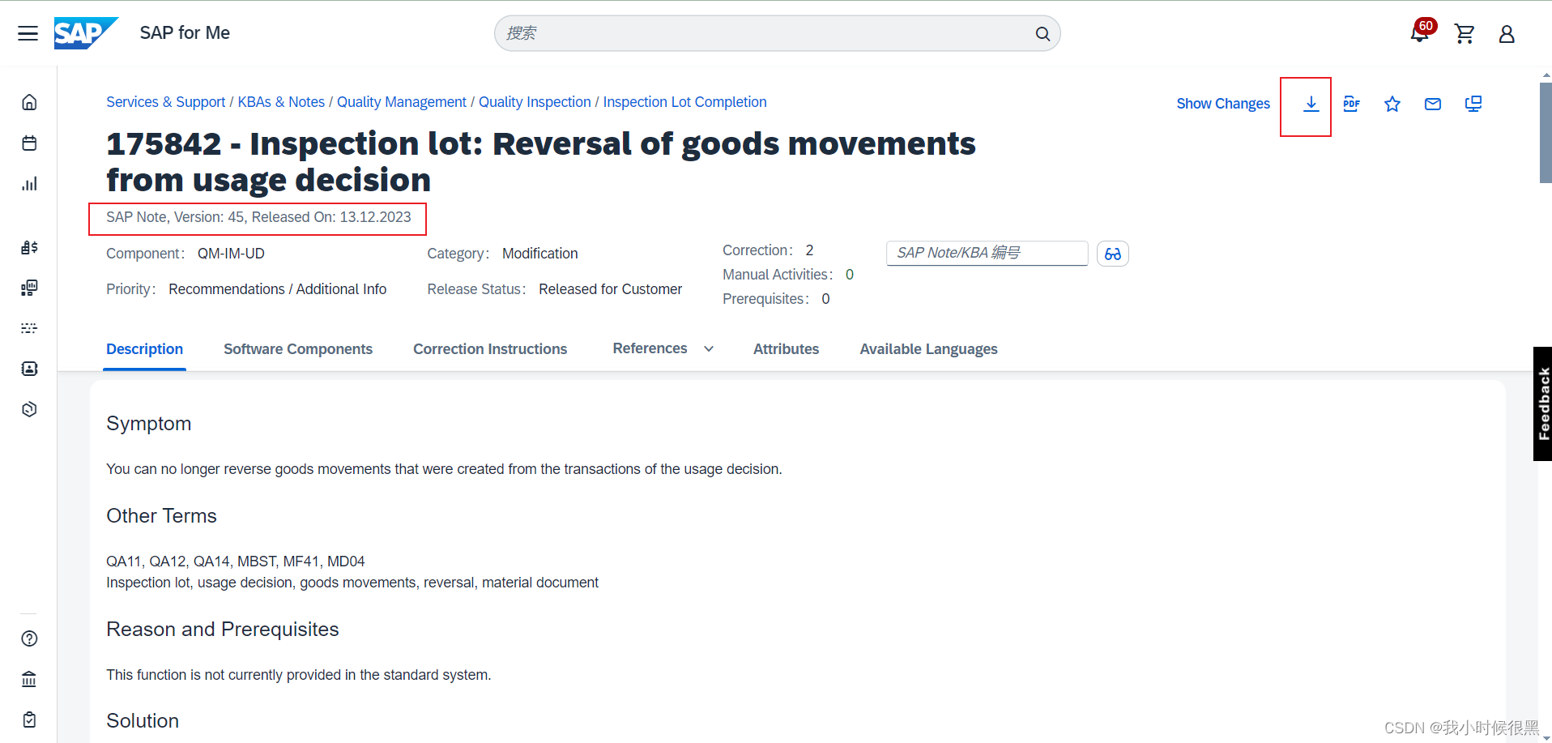Click the 'QM-IM-UD' component value
This screenshot has height=743, width=1552.
[231, 254]
